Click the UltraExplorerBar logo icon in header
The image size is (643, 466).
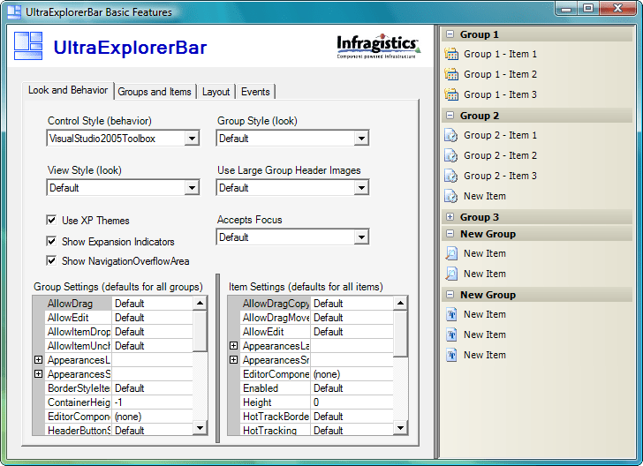(x=28, y=46)
